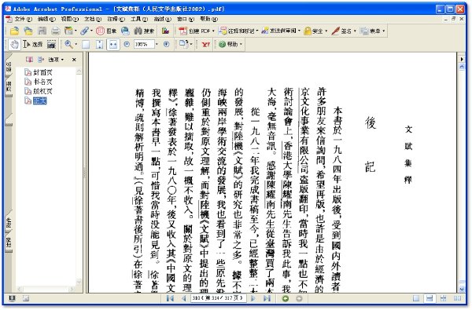Open the 帮助 menu in menu bar
472x310 pixels.
tap(208, 19)
